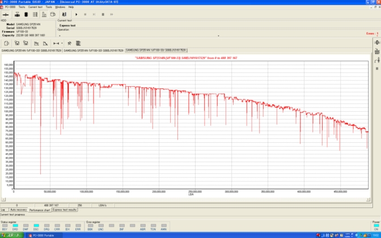
Task: Select the third SAMSUNG SP2514N chart tab
Action: [x=156, y=50]
